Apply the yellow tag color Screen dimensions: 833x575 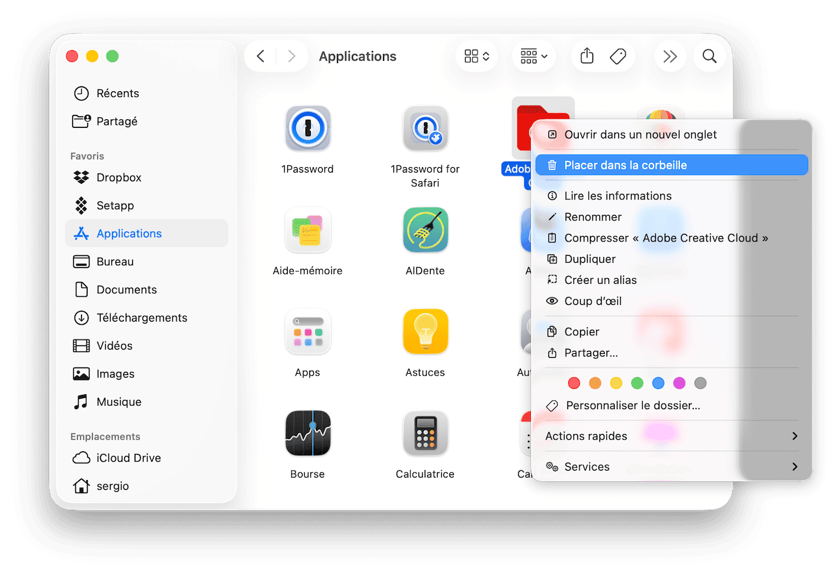(616, 383)
